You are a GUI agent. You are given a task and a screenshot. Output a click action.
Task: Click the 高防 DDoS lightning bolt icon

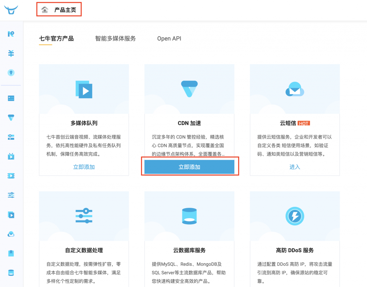point(295,216)
